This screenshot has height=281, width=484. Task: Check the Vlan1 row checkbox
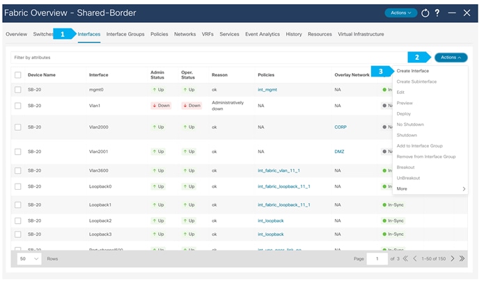tap(18, 106)
